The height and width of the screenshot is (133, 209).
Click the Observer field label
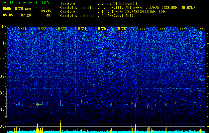(67, 4)
